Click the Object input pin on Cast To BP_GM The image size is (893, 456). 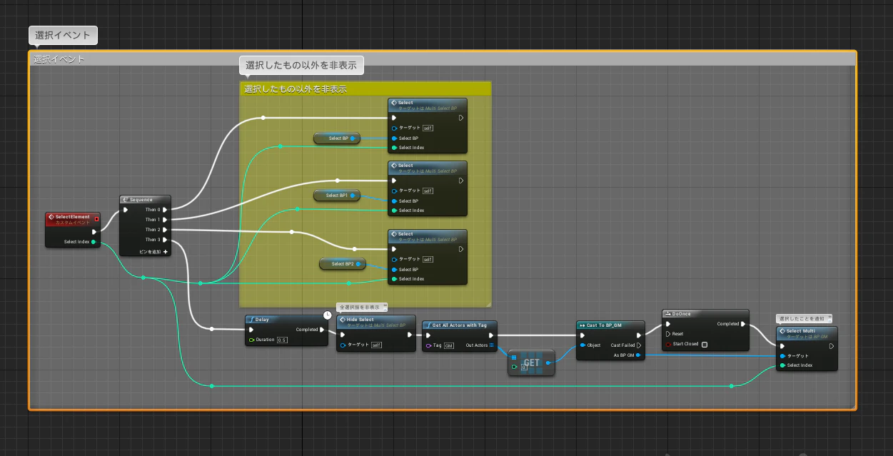pos(582,345)
